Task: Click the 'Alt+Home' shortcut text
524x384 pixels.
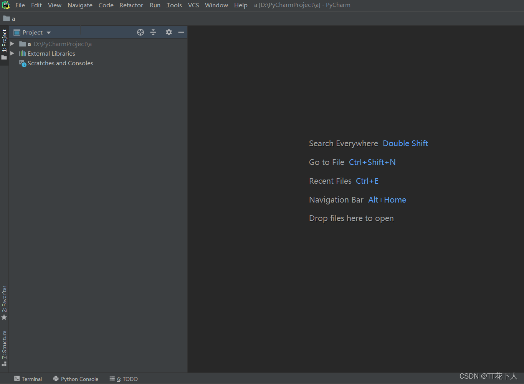Action: pyautogui.click(x=387, y=200)
